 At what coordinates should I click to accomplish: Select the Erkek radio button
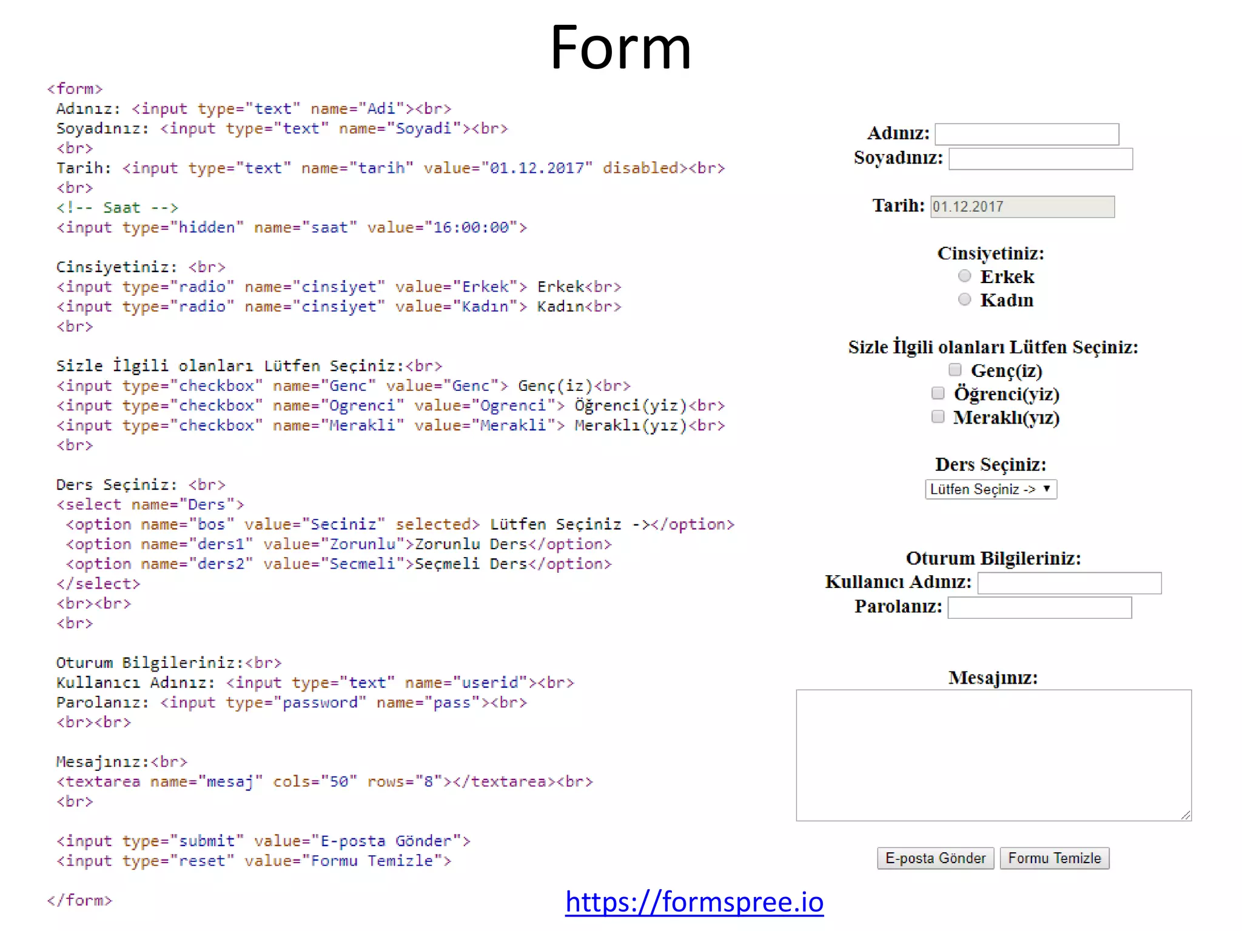(x=964, y=276)
